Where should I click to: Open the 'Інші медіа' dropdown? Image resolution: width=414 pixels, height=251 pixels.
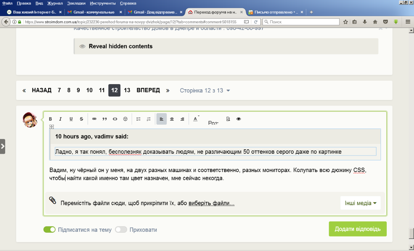[x=361, y=203]
